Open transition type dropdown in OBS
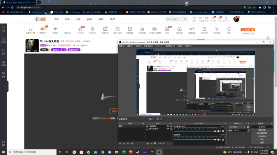 [237, 127]
